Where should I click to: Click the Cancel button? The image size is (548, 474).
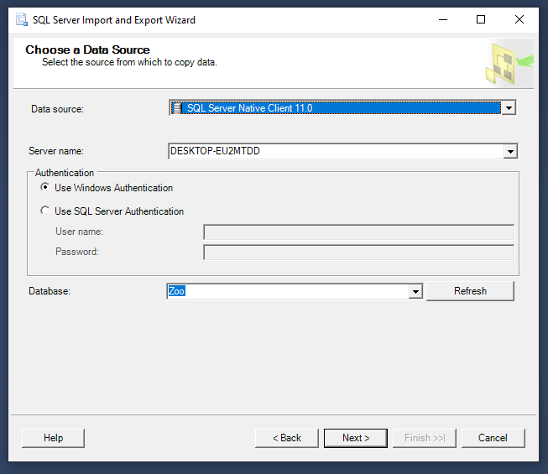point(493,438)
